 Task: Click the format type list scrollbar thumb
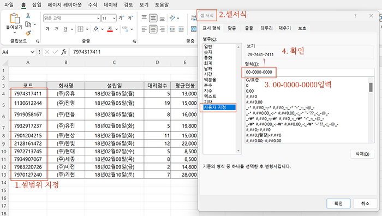pos(371,87)
